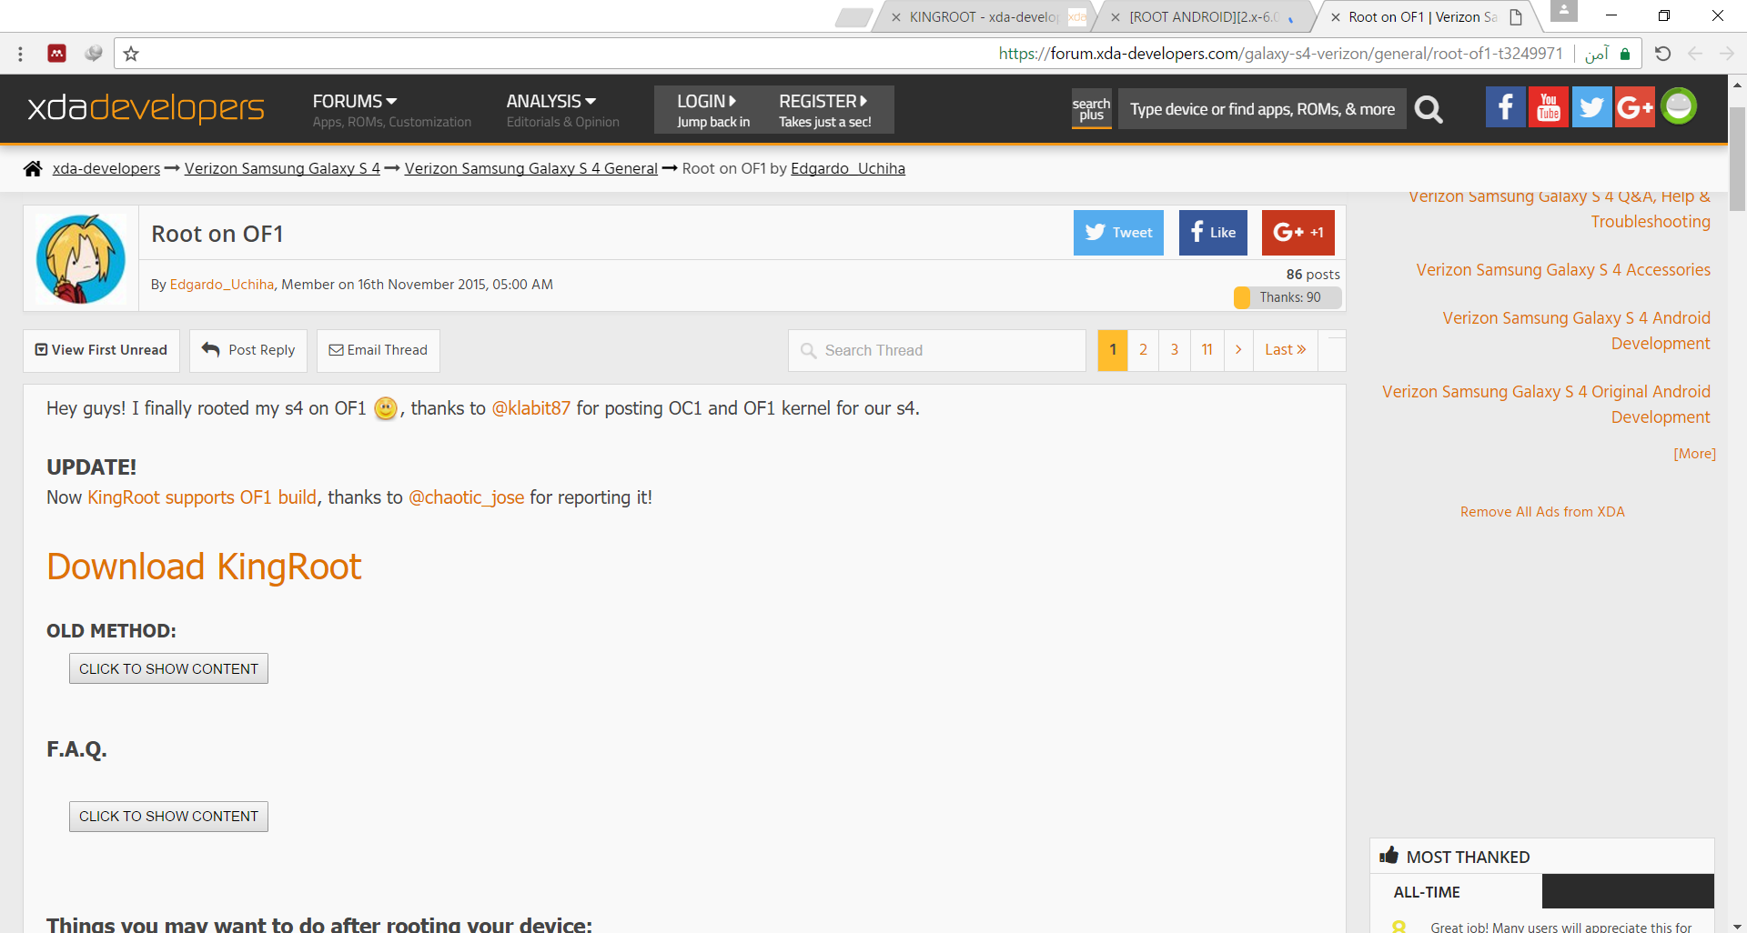The image size is (1747, 933).
Task: Open @klabit87 profile mention
Action: 531,408
